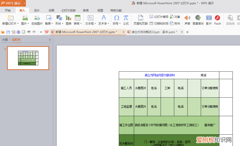Viewport: 240px width, 146px height.
Task: Expand the 表格 dropdown arrow
Action: (x=81, y=24)
